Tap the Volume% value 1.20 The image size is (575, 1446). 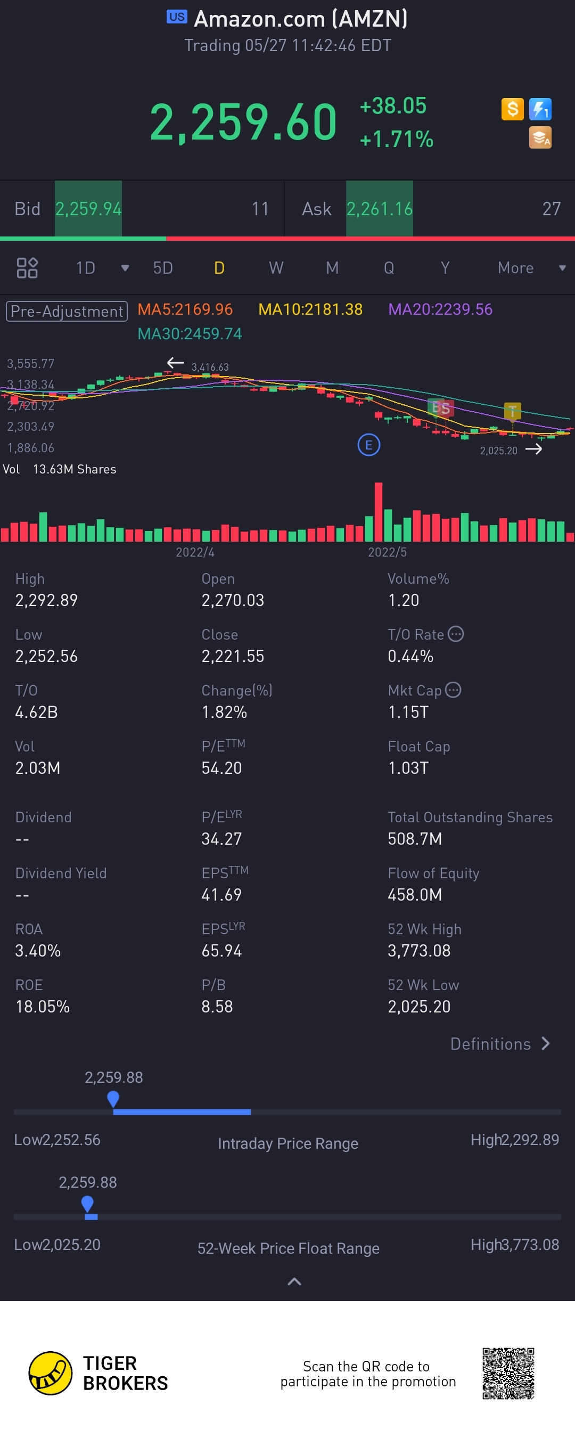click(x=404, y=600)
